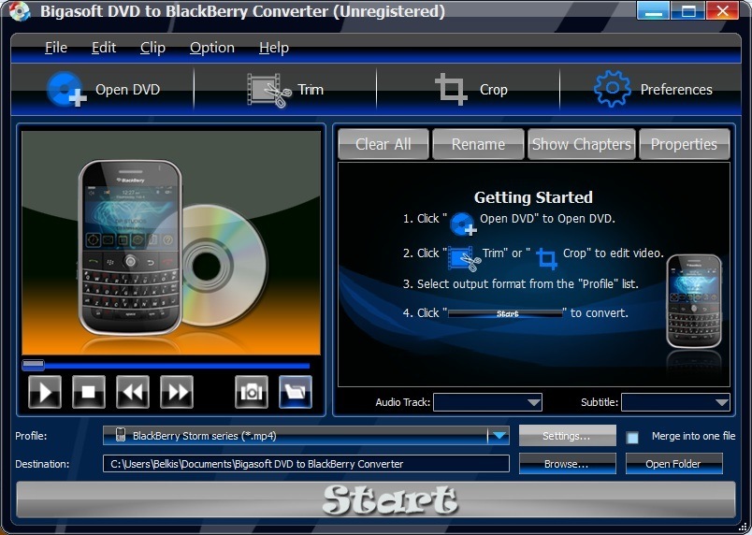The width and height of the screenshot is (752, 535).
Task: Open profile Settings... button
Action: (x=568, y=436)
